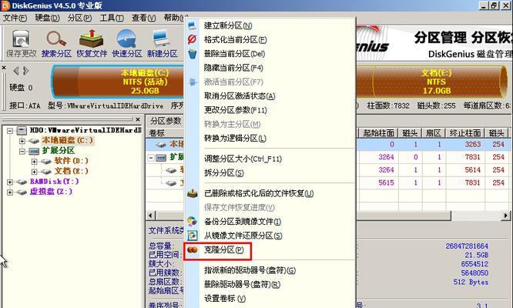This screenshot has height=308, width=513.
Task: Select 软件(D:) in the tree
Action: pos(71,161)
